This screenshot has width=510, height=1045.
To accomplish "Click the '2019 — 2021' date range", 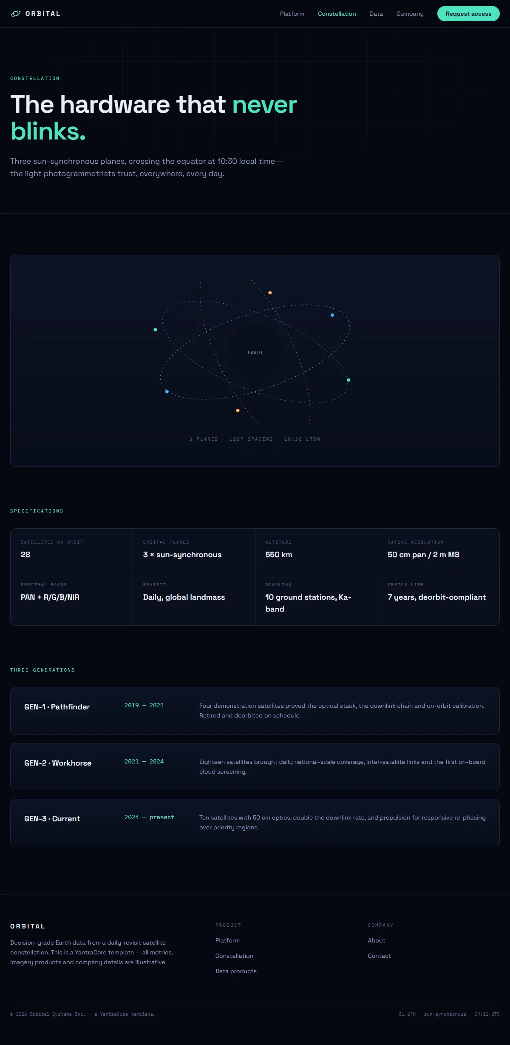I will [x=144, y=705].
